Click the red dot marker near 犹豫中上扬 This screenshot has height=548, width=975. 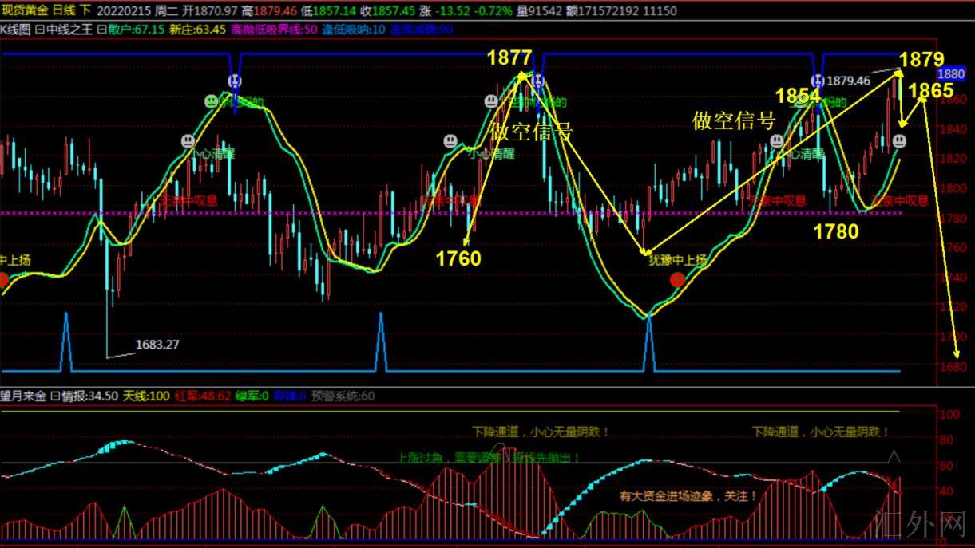point(677,280)
